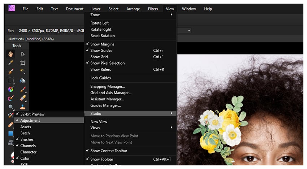Select the Move tool arrow

(x=23, y=54)
